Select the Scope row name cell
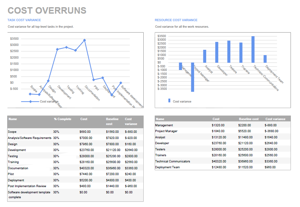 [12, 132]
